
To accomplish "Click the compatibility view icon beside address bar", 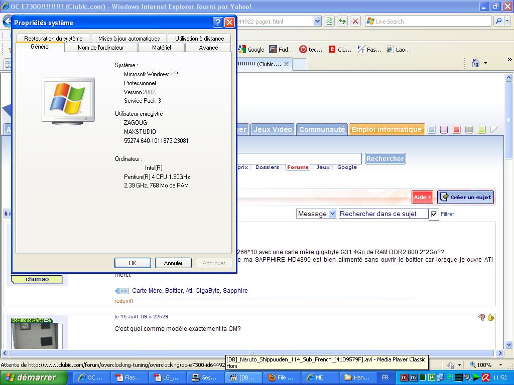I will pos(329,21).
